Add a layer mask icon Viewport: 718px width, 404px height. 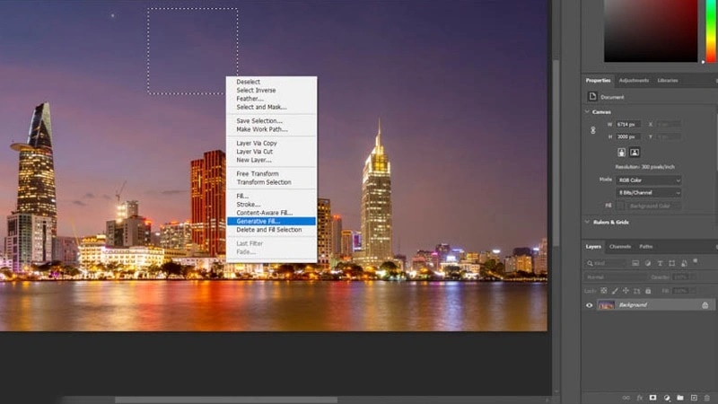point(653,398)
